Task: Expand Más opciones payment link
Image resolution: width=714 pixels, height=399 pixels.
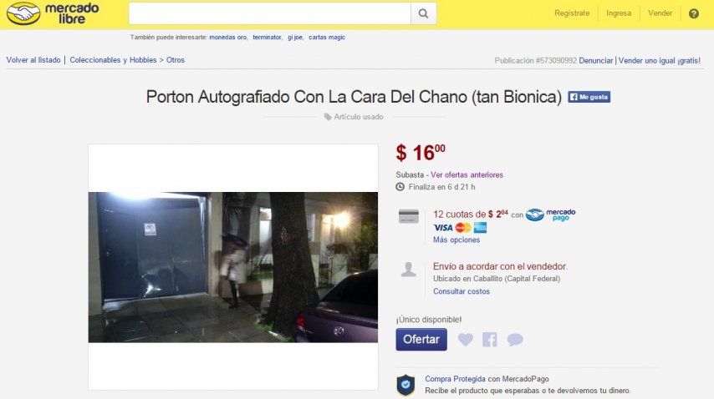Action: pos(456,240)
